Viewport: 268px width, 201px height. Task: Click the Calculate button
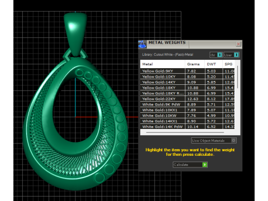pos(190,165)
